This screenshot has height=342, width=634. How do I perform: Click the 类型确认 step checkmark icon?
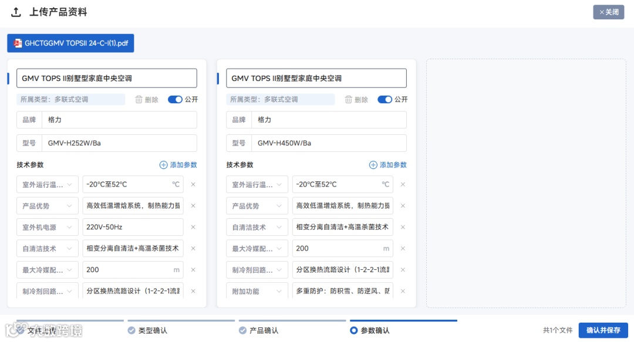tap(131, 330)
